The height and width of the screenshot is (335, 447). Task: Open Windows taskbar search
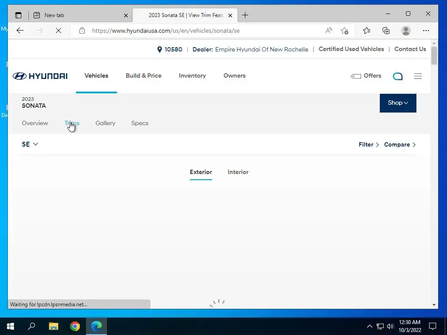point(31,326)
